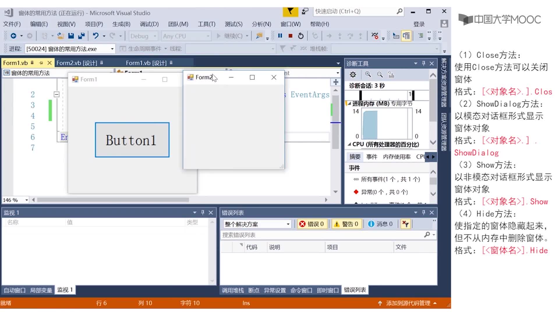Click the Quick Launch search magnifier icon
The width and height of the screenshot is (559, 314).
click(399, 11)
